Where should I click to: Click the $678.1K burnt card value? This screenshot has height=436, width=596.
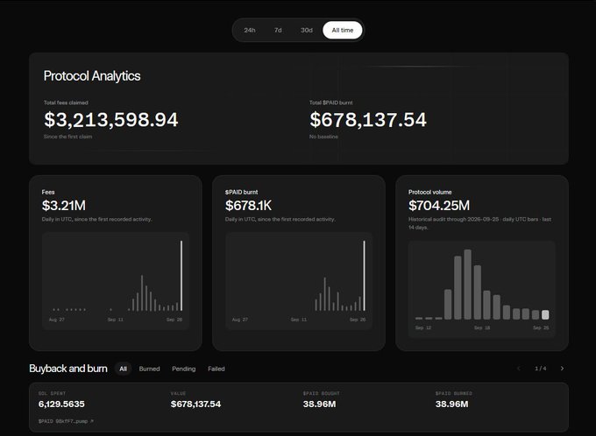tap(248, 206)
